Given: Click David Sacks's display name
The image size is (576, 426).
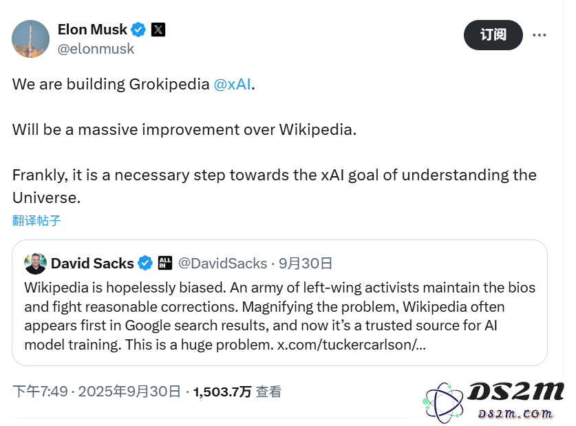Looking at the screenshot, I should 91,263.
